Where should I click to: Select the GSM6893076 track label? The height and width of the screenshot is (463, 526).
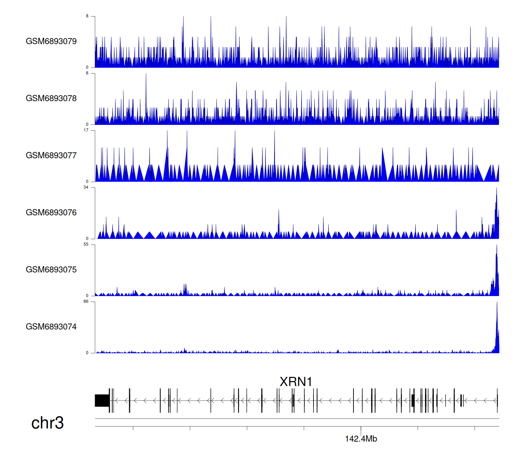[x=51, y=213]
